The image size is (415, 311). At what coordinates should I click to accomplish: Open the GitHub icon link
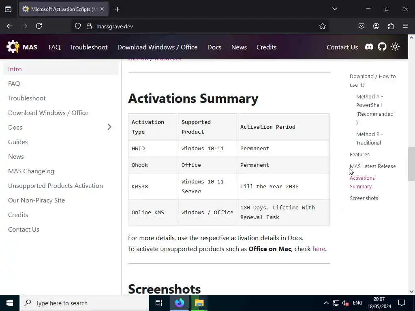[382, 47]
